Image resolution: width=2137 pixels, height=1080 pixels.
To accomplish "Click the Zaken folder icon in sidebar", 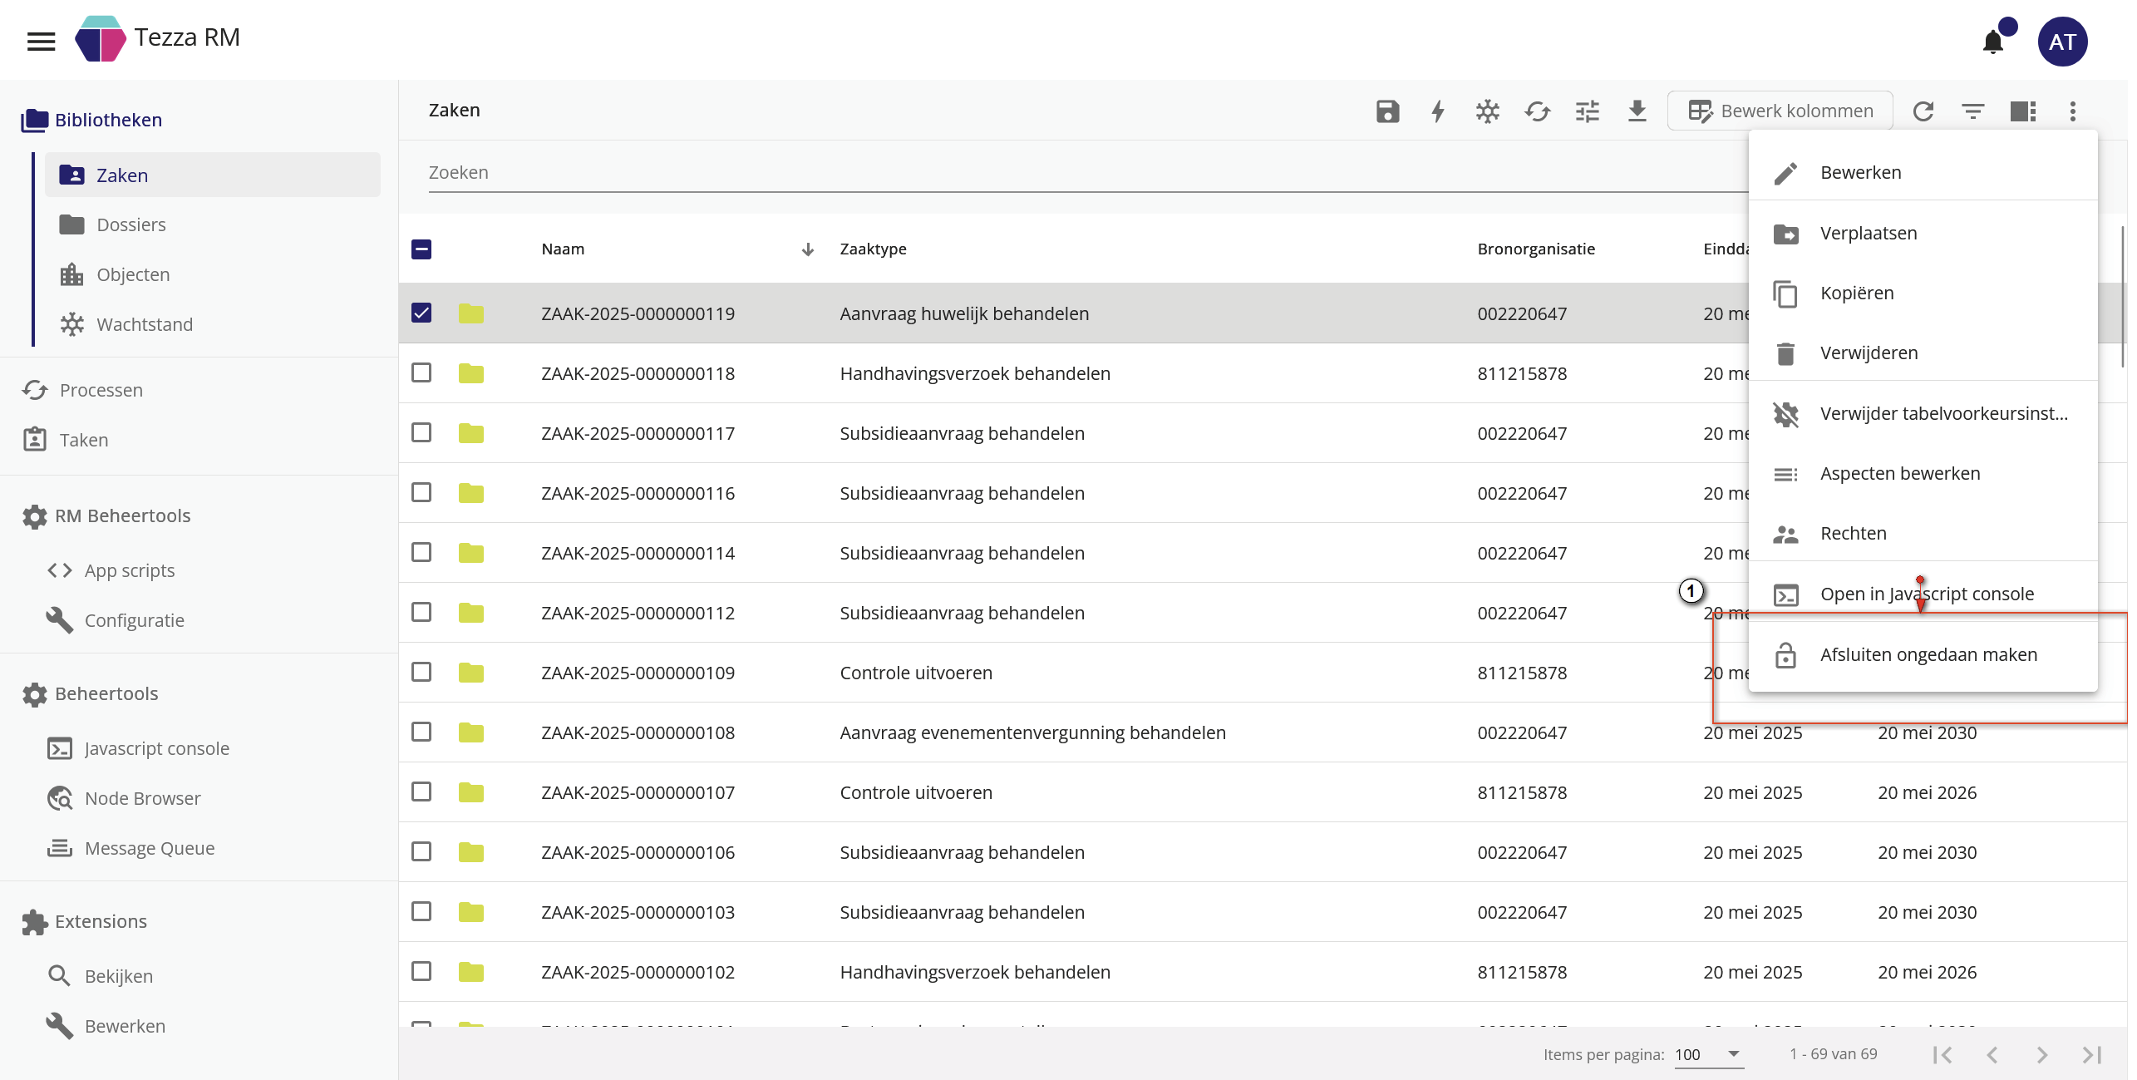I will pos(72,175).
